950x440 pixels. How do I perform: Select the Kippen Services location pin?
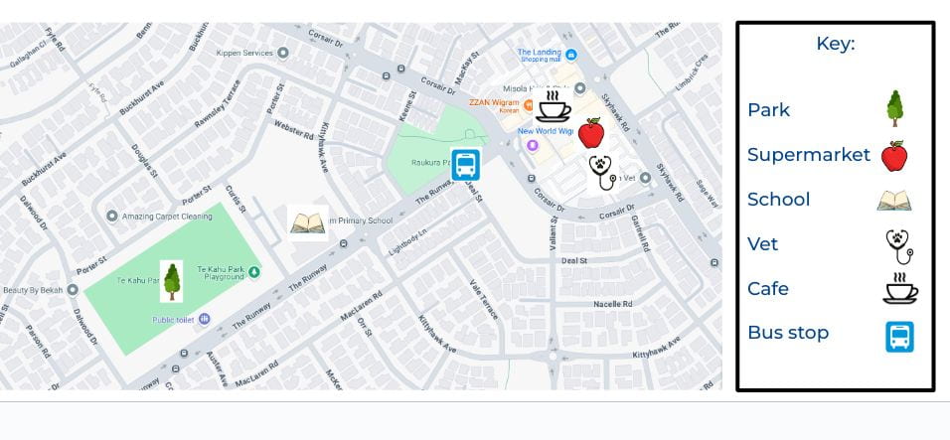(282, 54)
